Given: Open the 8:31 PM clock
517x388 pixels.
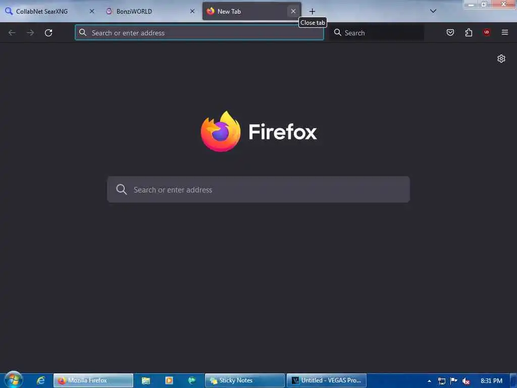Looking at the screenshot, I should (491, 381).
